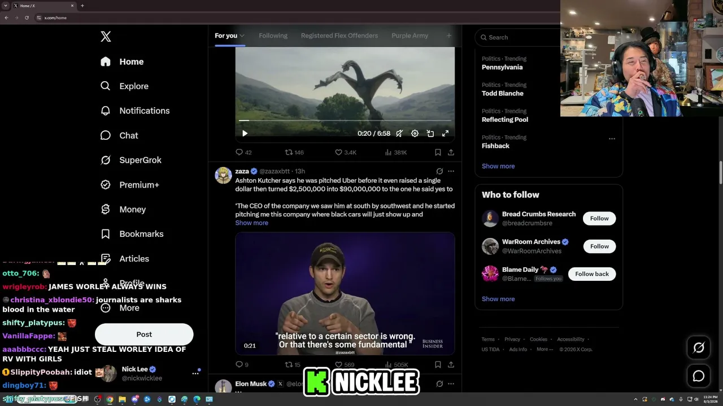Click the X logo in the sidebar

106,37
